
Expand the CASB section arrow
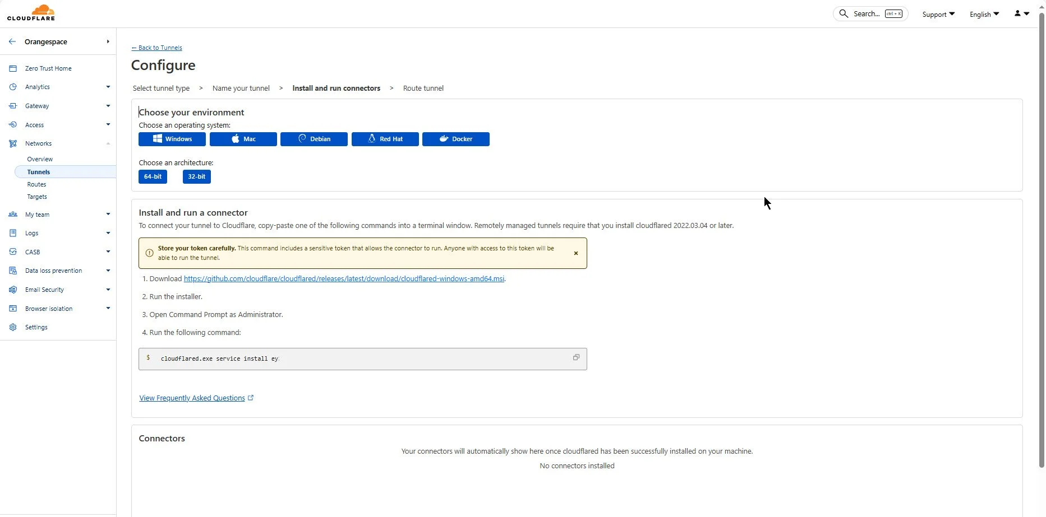(108, 251)
